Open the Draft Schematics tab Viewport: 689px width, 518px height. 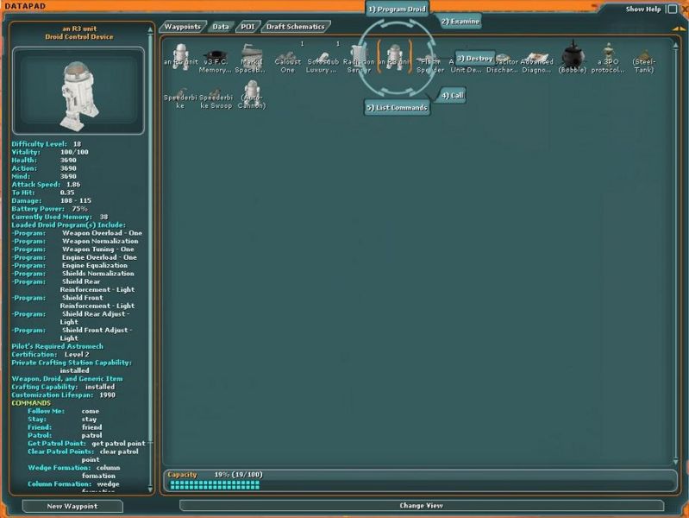(x=296, y=27)
